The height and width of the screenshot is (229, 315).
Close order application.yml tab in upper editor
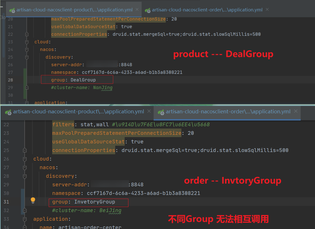pyautogui.click(x=267, y=9)
